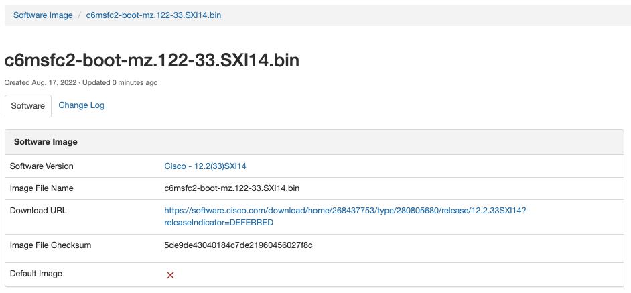Click the Created Aug. 17, 2022 text
631x293 pixels.
40,83
